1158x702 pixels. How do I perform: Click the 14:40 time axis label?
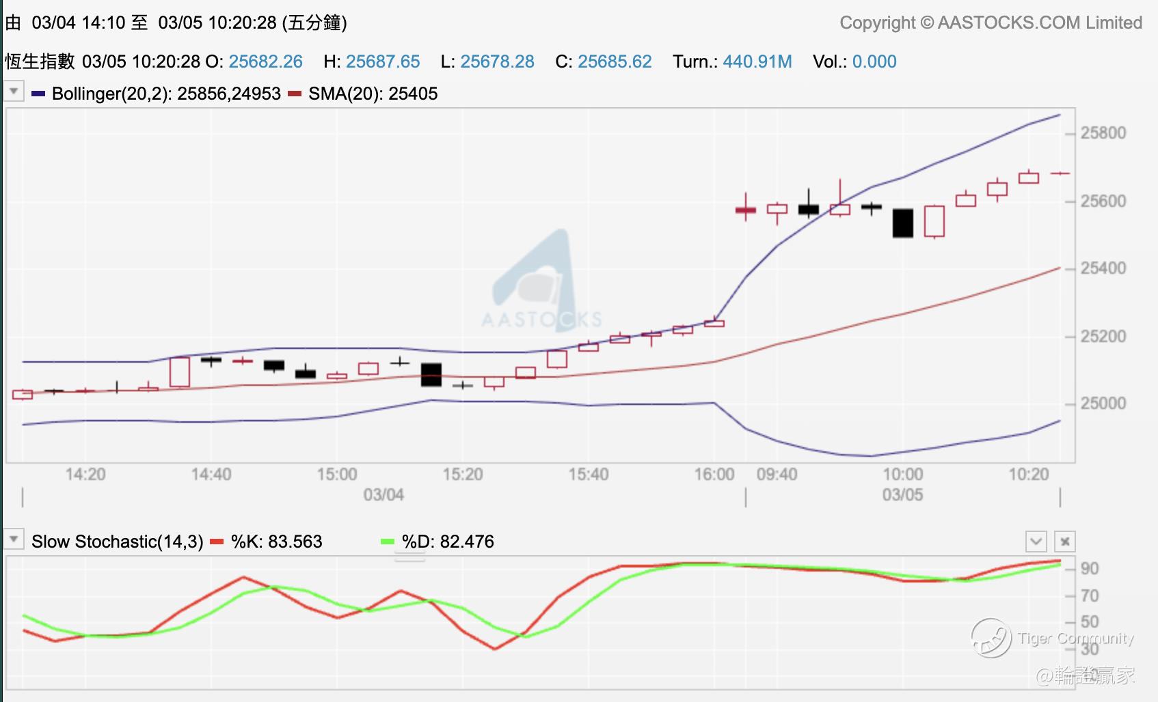click(211, 474)
